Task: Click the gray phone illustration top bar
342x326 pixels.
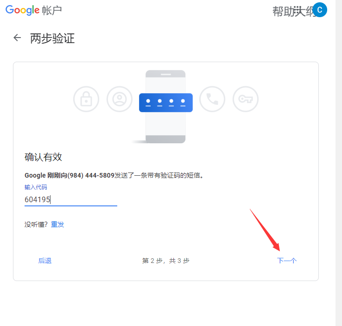Action: click(165, 74)
